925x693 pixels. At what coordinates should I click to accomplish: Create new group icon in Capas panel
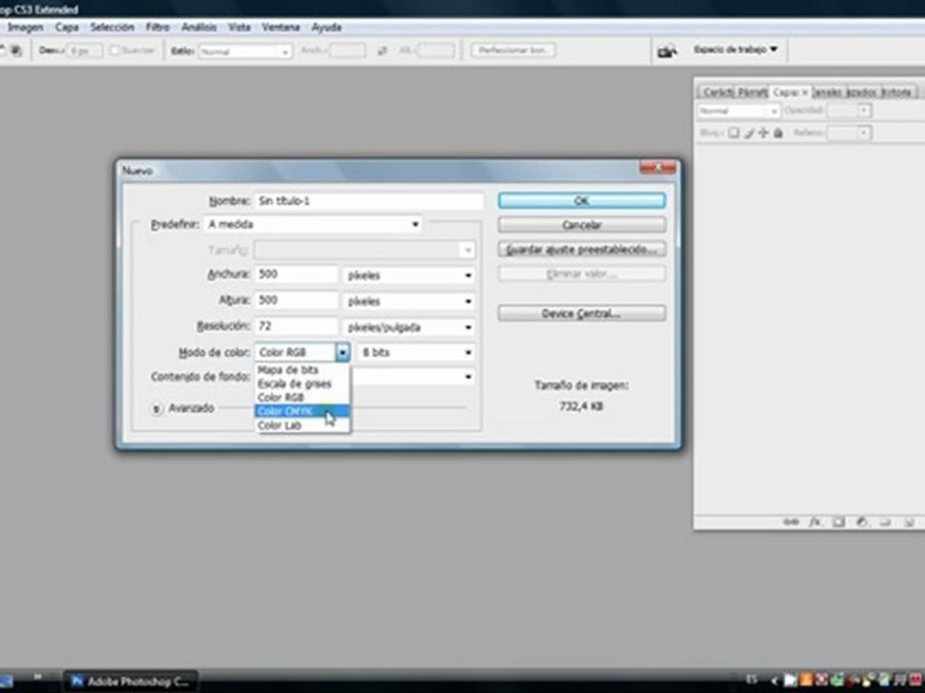click(x=885, y=522)
